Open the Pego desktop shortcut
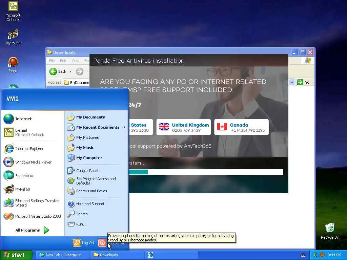This screenshot has height=260, width=347. (x=13, y=65)
